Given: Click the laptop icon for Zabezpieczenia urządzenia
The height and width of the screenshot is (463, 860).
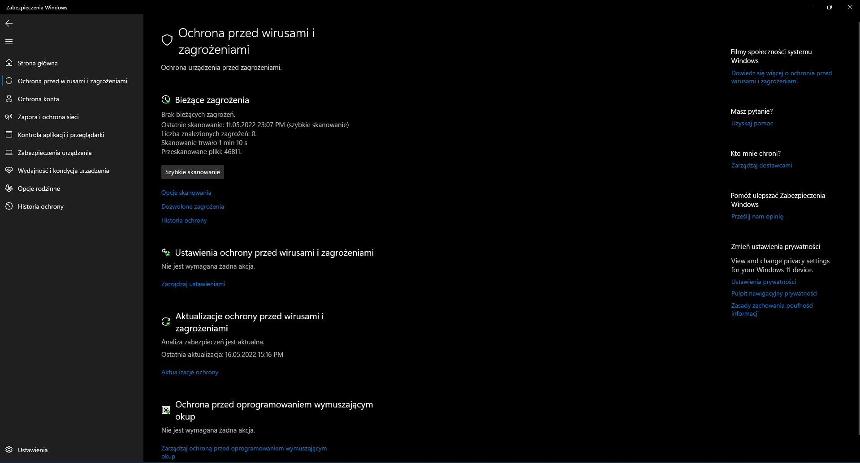Looking at the screenshot, I should [9, 153].
